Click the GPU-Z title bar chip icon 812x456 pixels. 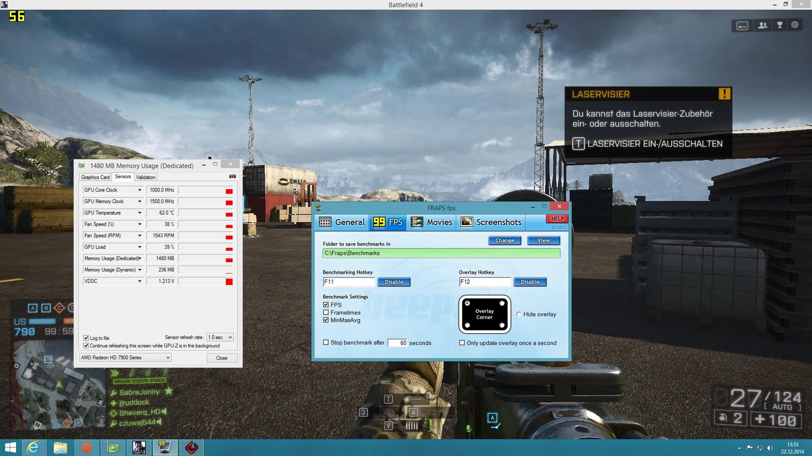coord(82,166)
